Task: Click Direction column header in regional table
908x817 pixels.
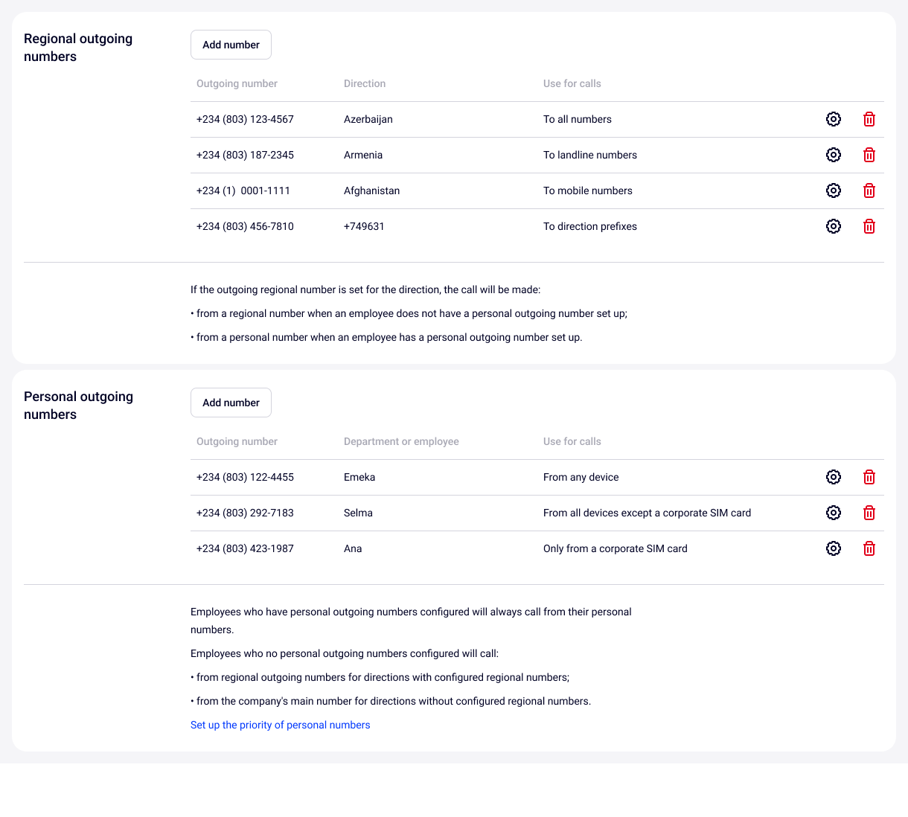Action: (x=365, y=83)
